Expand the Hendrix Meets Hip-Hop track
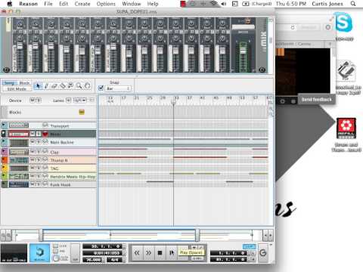 pyautogui.click(x=4, y=176)
